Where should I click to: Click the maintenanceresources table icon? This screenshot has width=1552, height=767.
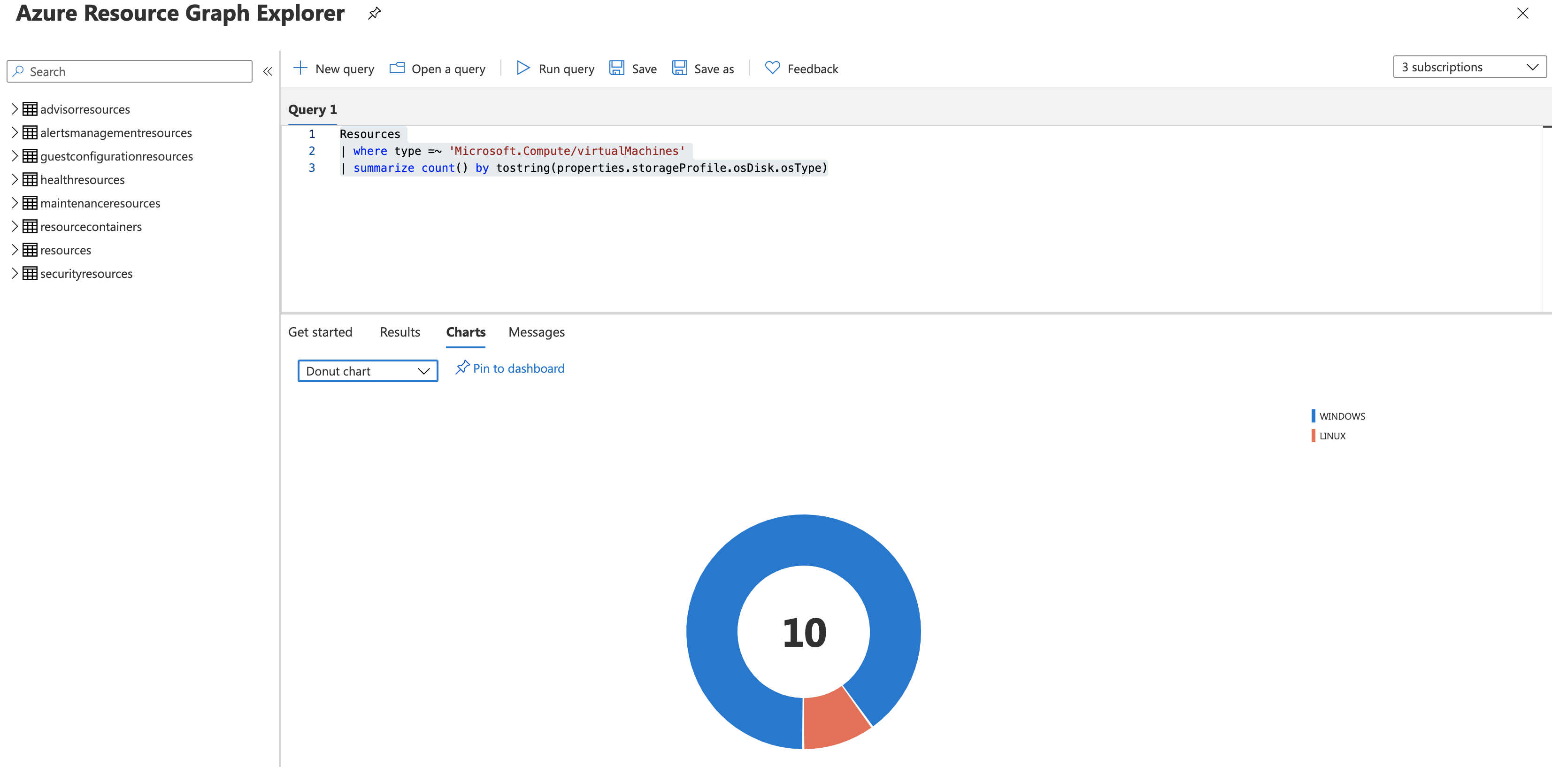[x=30, y=203]
